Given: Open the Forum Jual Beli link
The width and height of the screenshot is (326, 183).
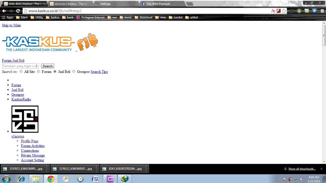Looking at the screenshot, I should click(13, 60).
